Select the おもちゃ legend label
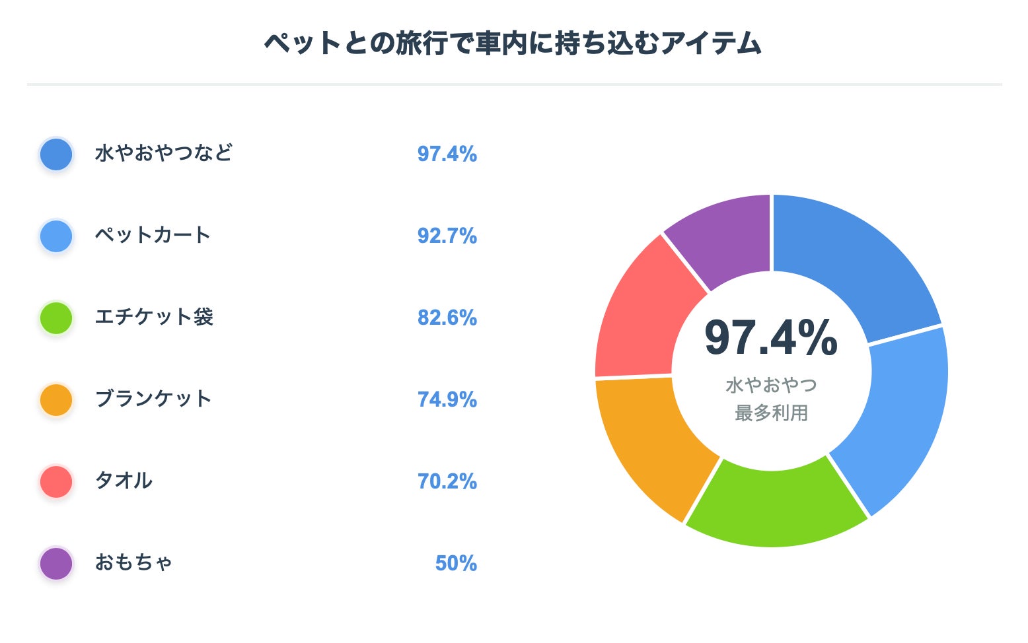This screenshot has height=643, width=1028. pyautogui.click(x=133, y=562)
